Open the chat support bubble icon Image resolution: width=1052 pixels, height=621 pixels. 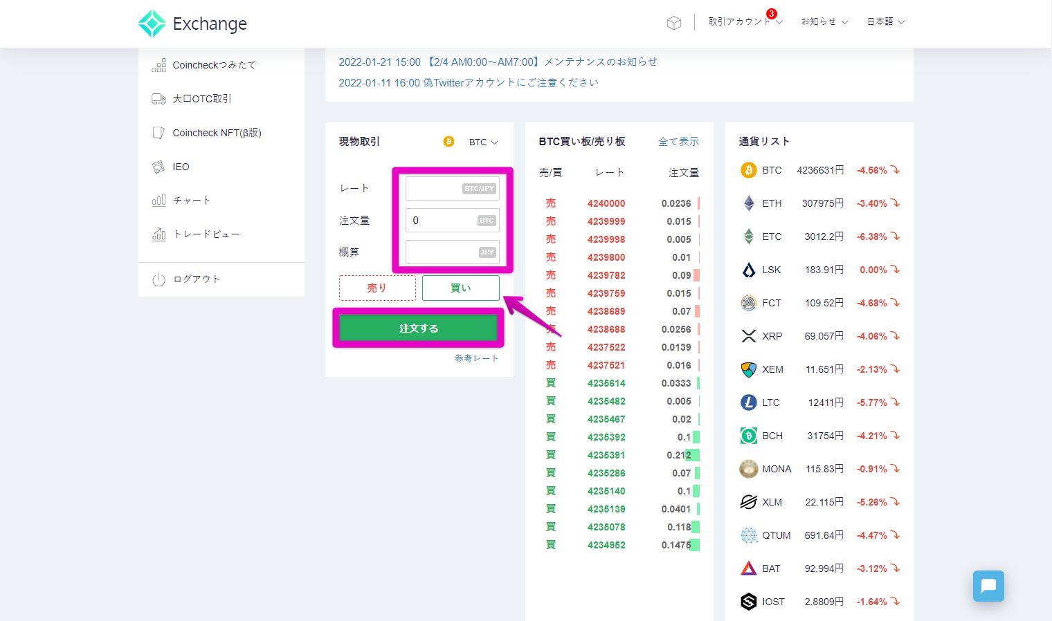pos(988,586)
